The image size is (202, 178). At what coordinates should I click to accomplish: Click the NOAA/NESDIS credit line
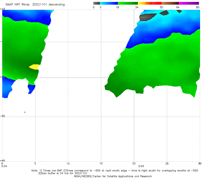point(113,176)
